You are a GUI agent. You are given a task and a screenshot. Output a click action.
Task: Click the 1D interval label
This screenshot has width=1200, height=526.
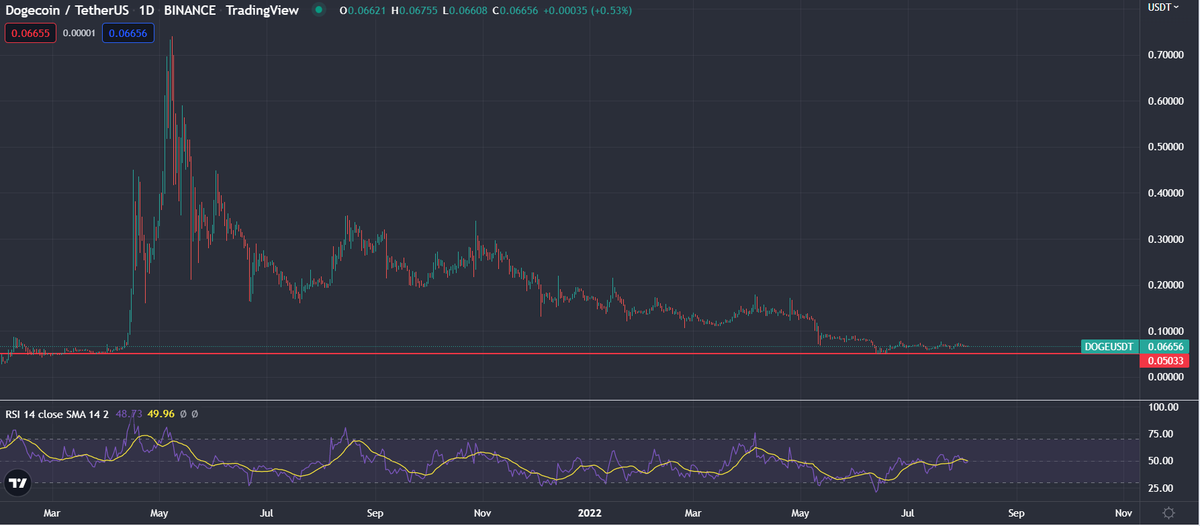146,10
